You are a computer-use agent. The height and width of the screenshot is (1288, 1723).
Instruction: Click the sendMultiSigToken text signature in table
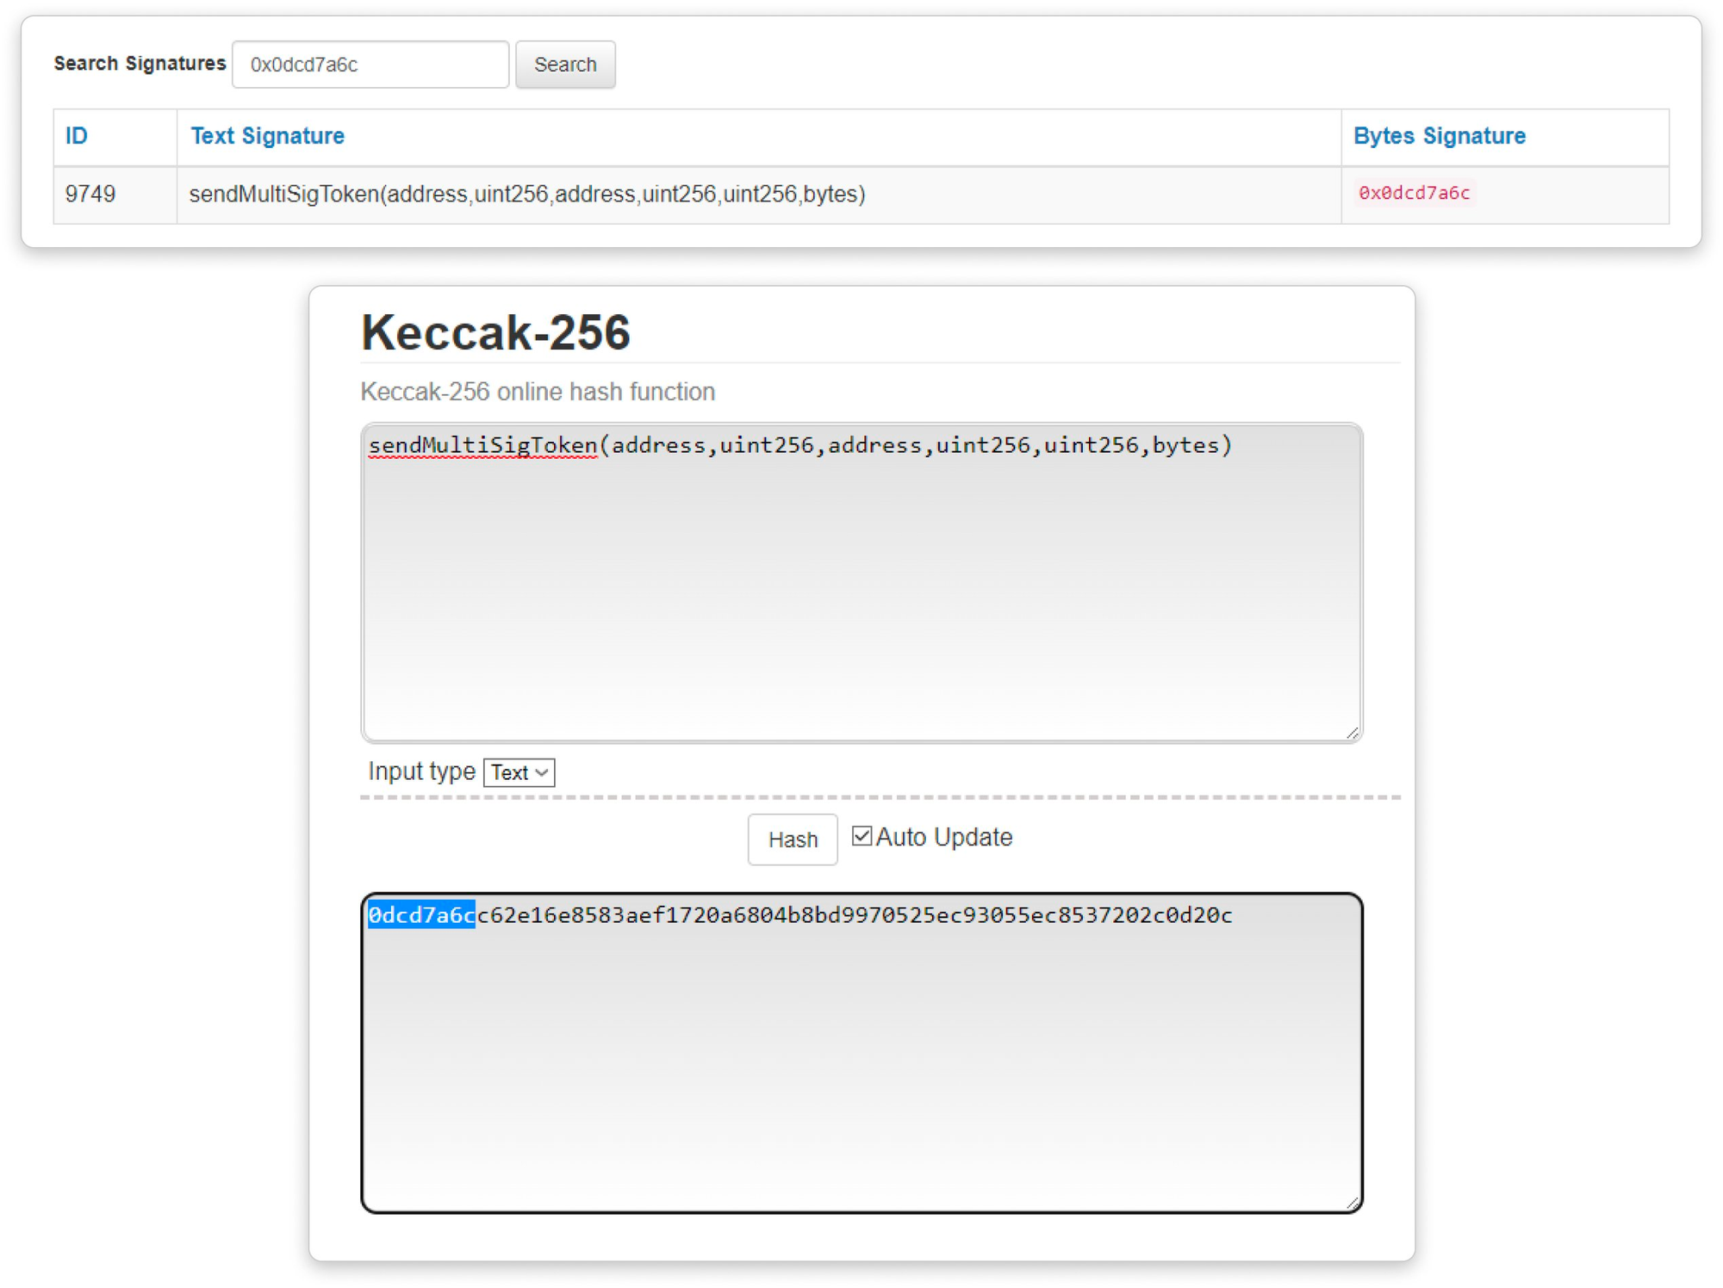pos(526,194)
